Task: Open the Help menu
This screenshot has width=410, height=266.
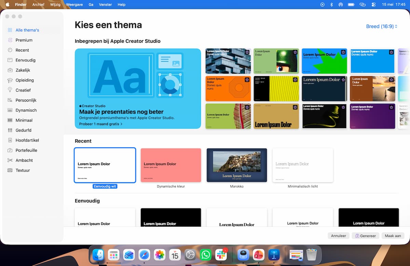Action: 121,4
